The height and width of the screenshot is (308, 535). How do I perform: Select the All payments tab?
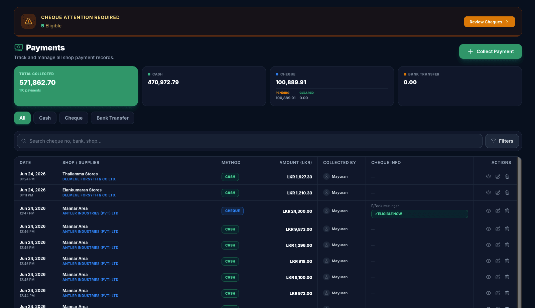tap(22, 118)
